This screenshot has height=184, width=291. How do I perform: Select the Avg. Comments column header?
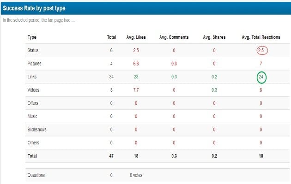[174, 37]
